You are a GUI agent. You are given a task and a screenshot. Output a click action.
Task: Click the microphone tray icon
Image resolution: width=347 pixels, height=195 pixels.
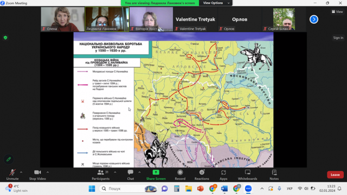pos(279,188)
